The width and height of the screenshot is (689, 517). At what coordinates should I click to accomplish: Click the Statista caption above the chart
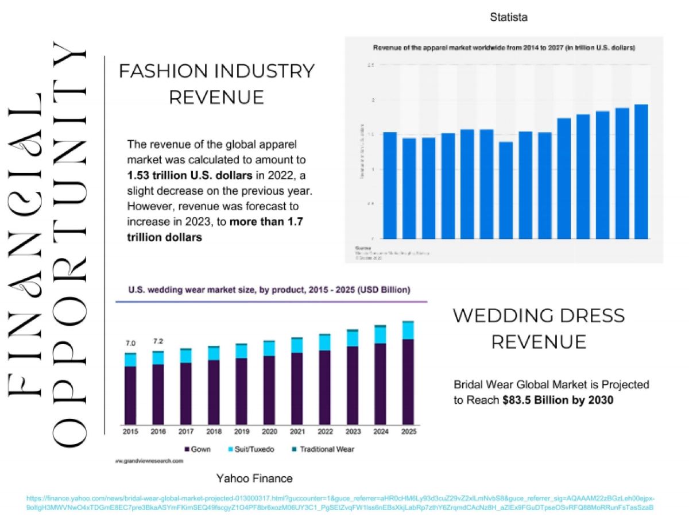[508, 17]
